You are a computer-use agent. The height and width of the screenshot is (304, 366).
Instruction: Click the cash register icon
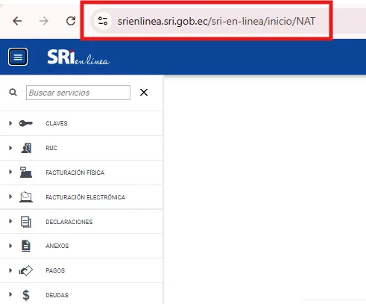pyautogui.click(x=26, y=172)
